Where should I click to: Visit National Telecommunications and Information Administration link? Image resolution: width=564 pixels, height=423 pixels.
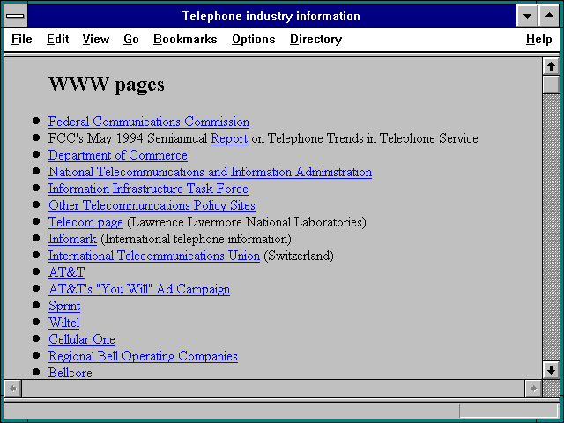click(210, 173)
